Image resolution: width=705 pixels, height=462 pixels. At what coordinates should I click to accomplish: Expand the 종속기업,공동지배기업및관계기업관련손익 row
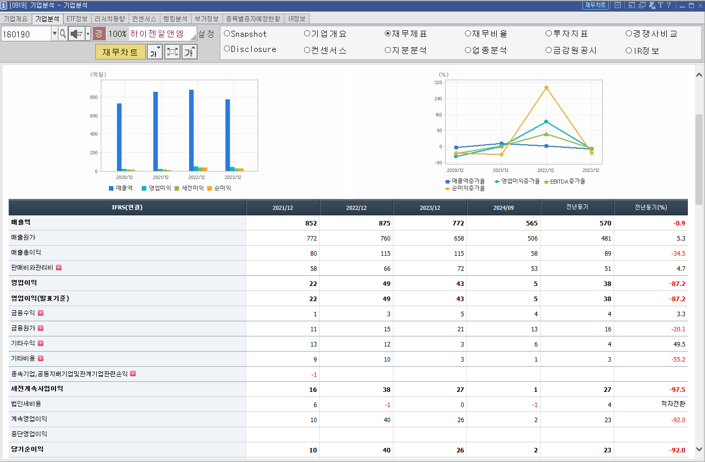tap(133, 374)
